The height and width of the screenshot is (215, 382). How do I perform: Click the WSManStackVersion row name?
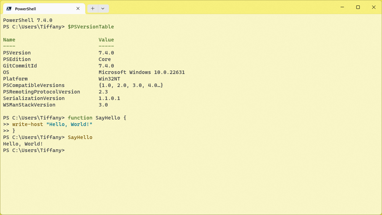click(x=29, y=105)
